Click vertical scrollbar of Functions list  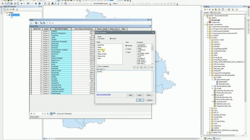pyautogui.click(x=152, y=54)
